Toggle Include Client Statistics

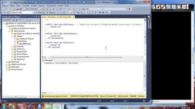pyautogui.click(x=78, y=12)
